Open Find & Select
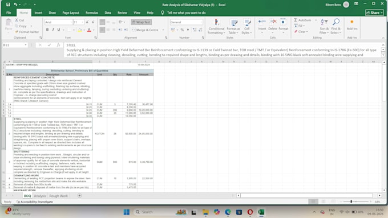 pos(336,26)
